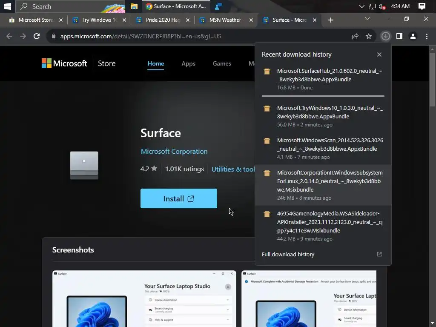
Task: Reload the current page
Action: (37, 36)
